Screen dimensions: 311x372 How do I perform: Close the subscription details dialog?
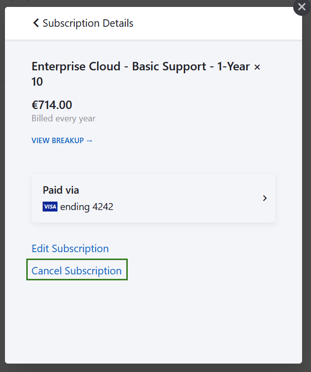(x=302, y=7)
